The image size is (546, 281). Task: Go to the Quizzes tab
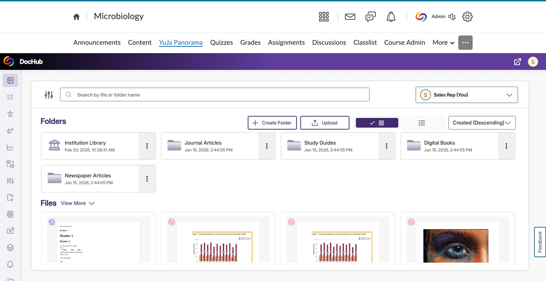(x=221, y=42)
